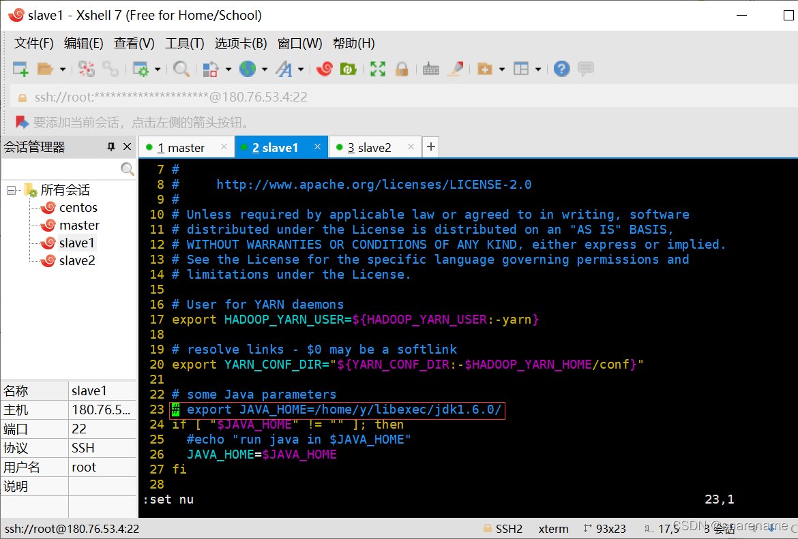The width and height of the screenshot is (798, 539).
Task: Click the address bar padlock icon
Action: [23, 97]
